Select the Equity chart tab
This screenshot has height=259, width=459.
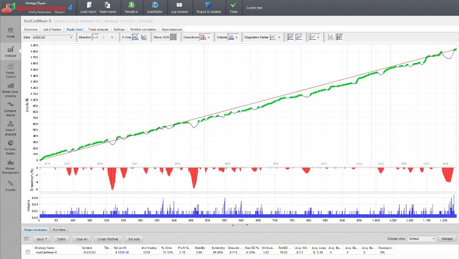75,30
